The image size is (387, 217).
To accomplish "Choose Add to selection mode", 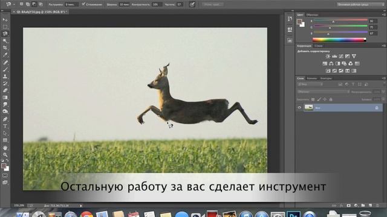I will [28, 4].
